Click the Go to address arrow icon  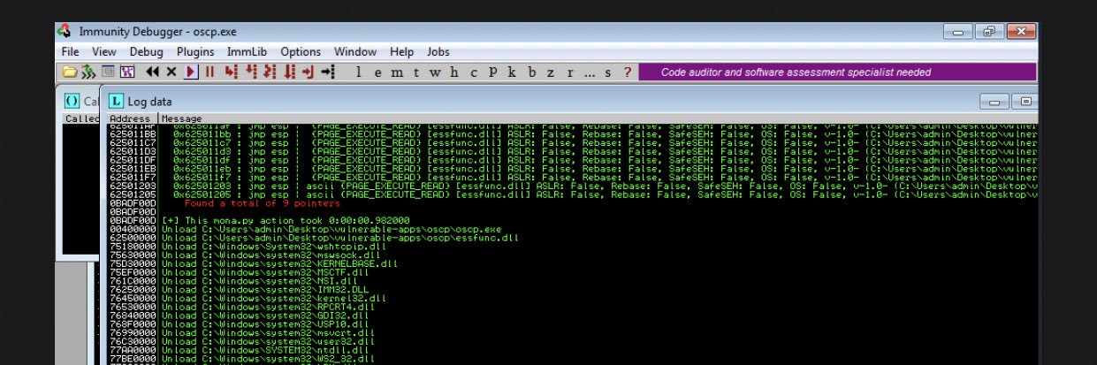point(327,72)
